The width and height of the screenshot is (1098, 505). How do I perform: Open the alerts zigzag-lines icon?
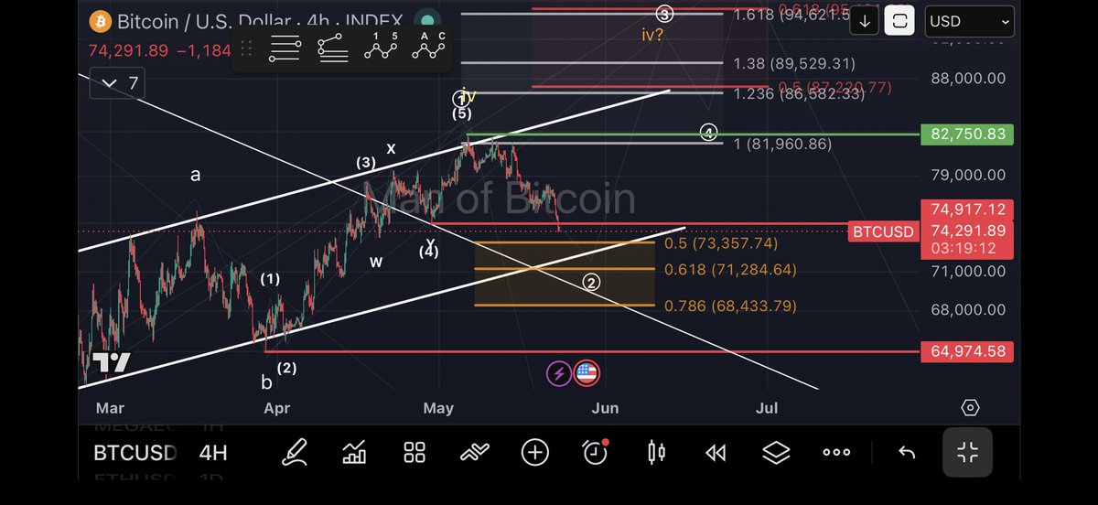[x=475, y=452]
